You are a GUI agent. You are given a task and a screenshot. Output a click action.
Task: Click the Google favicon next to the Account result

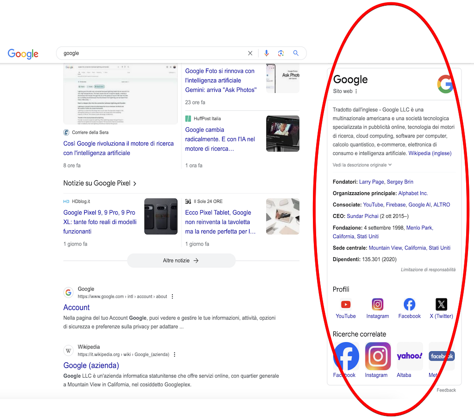pos(69,292)
